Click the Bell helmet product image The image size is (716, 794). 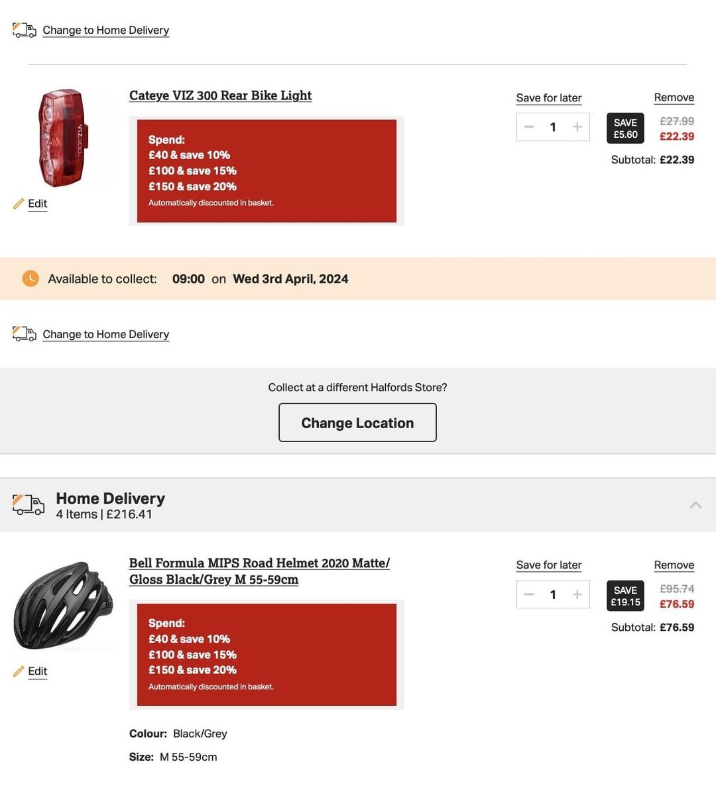(x=63, y=604)
